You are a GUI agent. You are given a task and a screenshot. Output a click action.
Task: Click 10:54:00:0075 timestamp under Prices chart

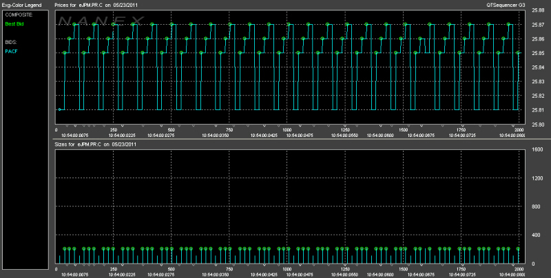[x=75, y=135]
